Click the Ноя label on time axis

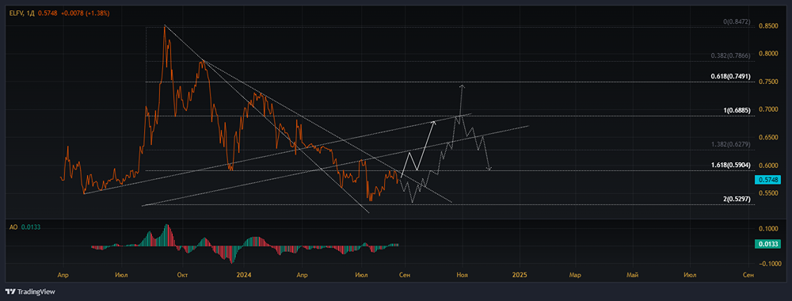[x=463, y=275]
